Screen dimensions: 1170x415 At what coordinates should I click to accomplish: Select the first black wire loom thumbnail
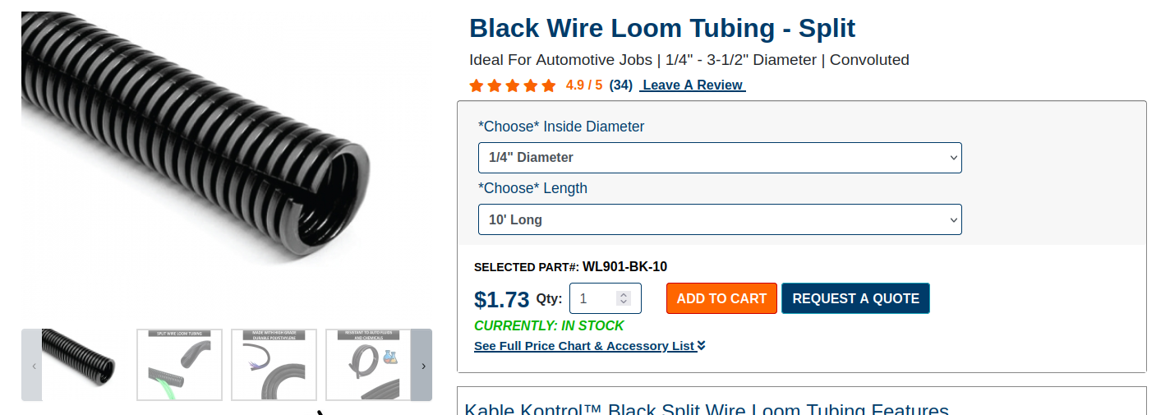(x=80, y=365)
